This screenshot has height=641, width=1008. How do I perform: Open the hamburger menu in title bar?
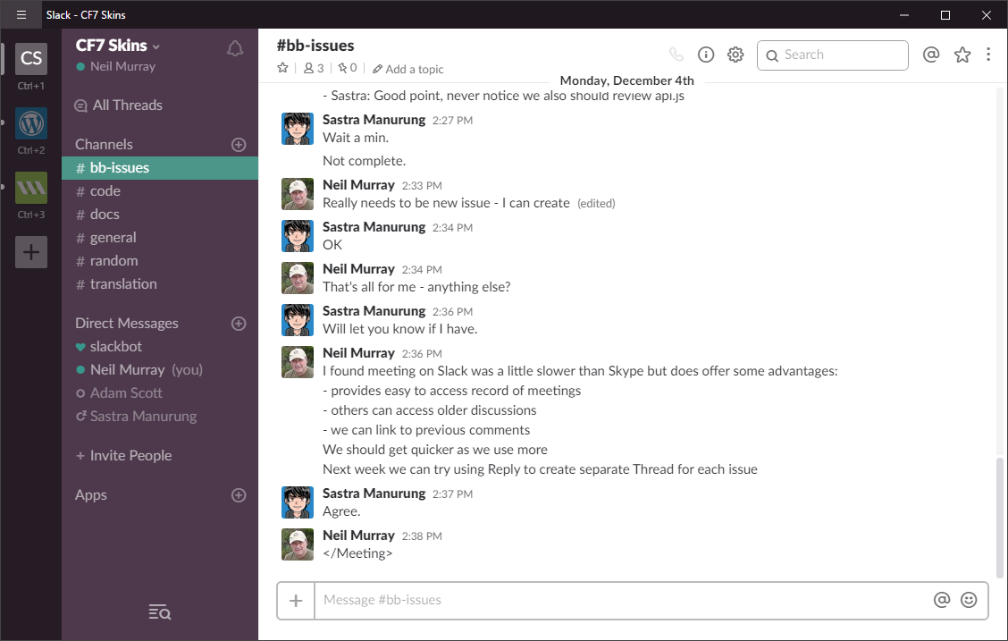[21, 14]
